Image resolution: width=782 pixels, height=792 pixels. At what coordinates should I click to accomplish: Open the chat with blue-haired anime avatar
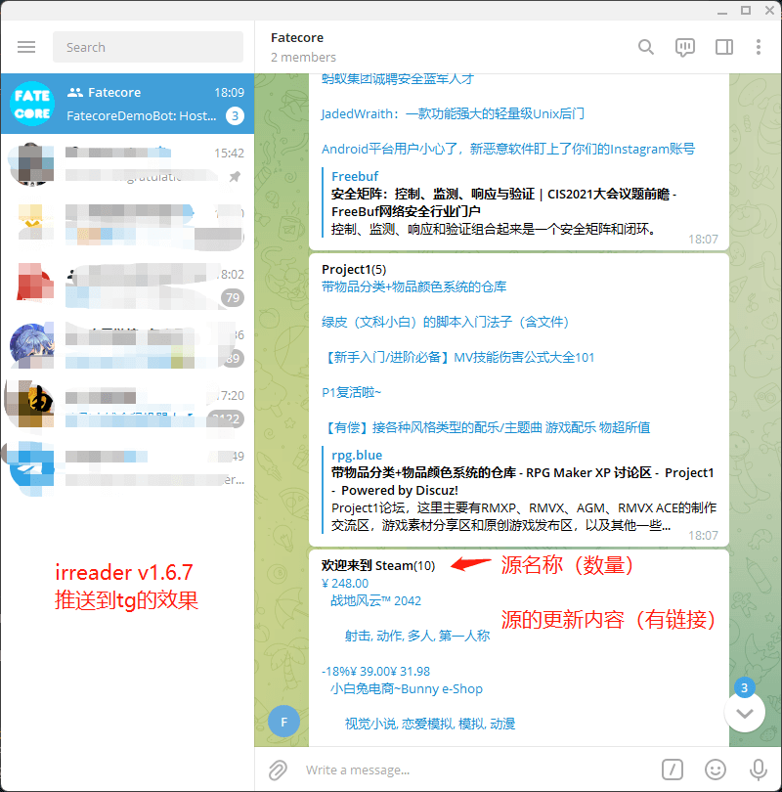point(127,346)
